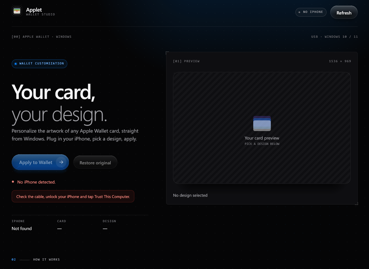Click the 'Your card preview' label

click(x=262, y=138)
